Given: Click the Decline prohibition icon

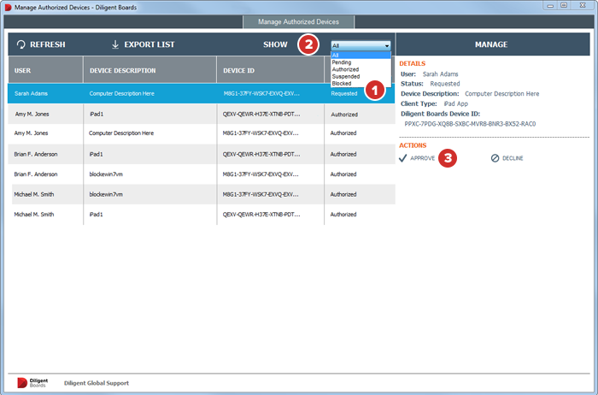Looking at the screenshot, I should 495,158.
